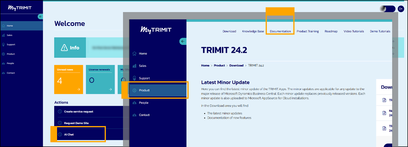The width and height of the screenshot is (408, 147).
Task: Toggle the dark pill switch beside the logout icon
Action: click(x=387, y=9)
